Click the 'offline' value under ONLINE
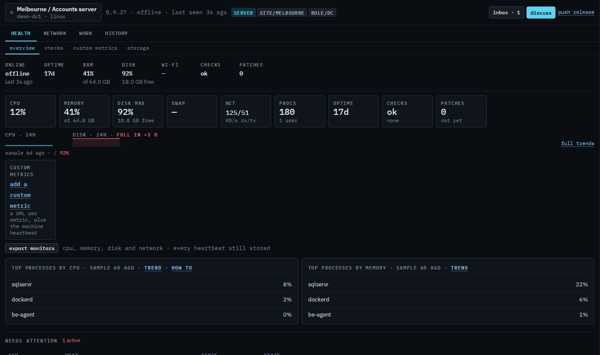 coord(17,73)
